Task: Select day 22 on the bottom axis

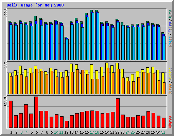Action: [x=117, y=132]
